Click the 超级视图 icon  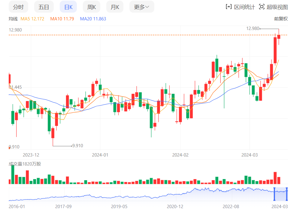click(262, 7)
